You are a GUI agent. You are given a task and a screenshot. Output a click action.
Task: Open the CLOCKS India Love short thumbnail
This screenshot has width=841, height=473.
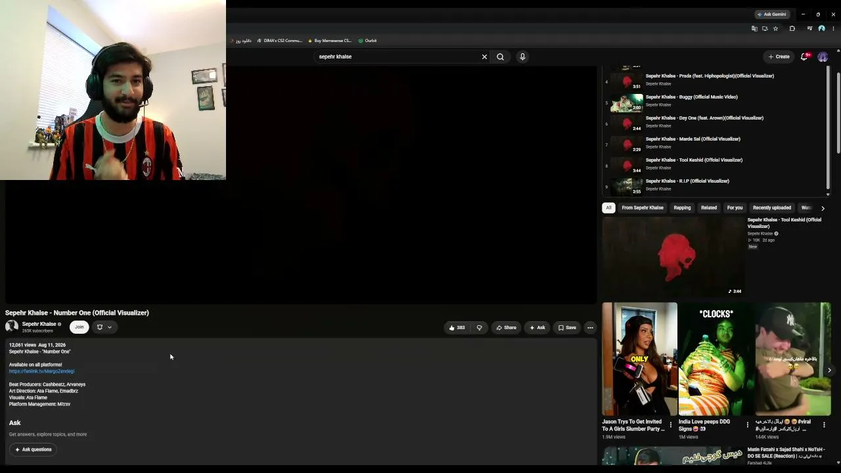point(716,359)
